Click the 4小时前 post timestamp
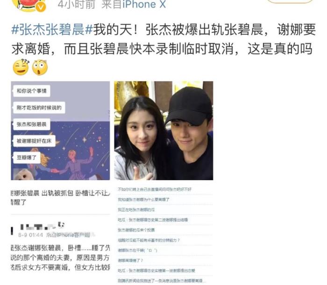The width and height of the screenshot is (327, 285). coord(76,4)
